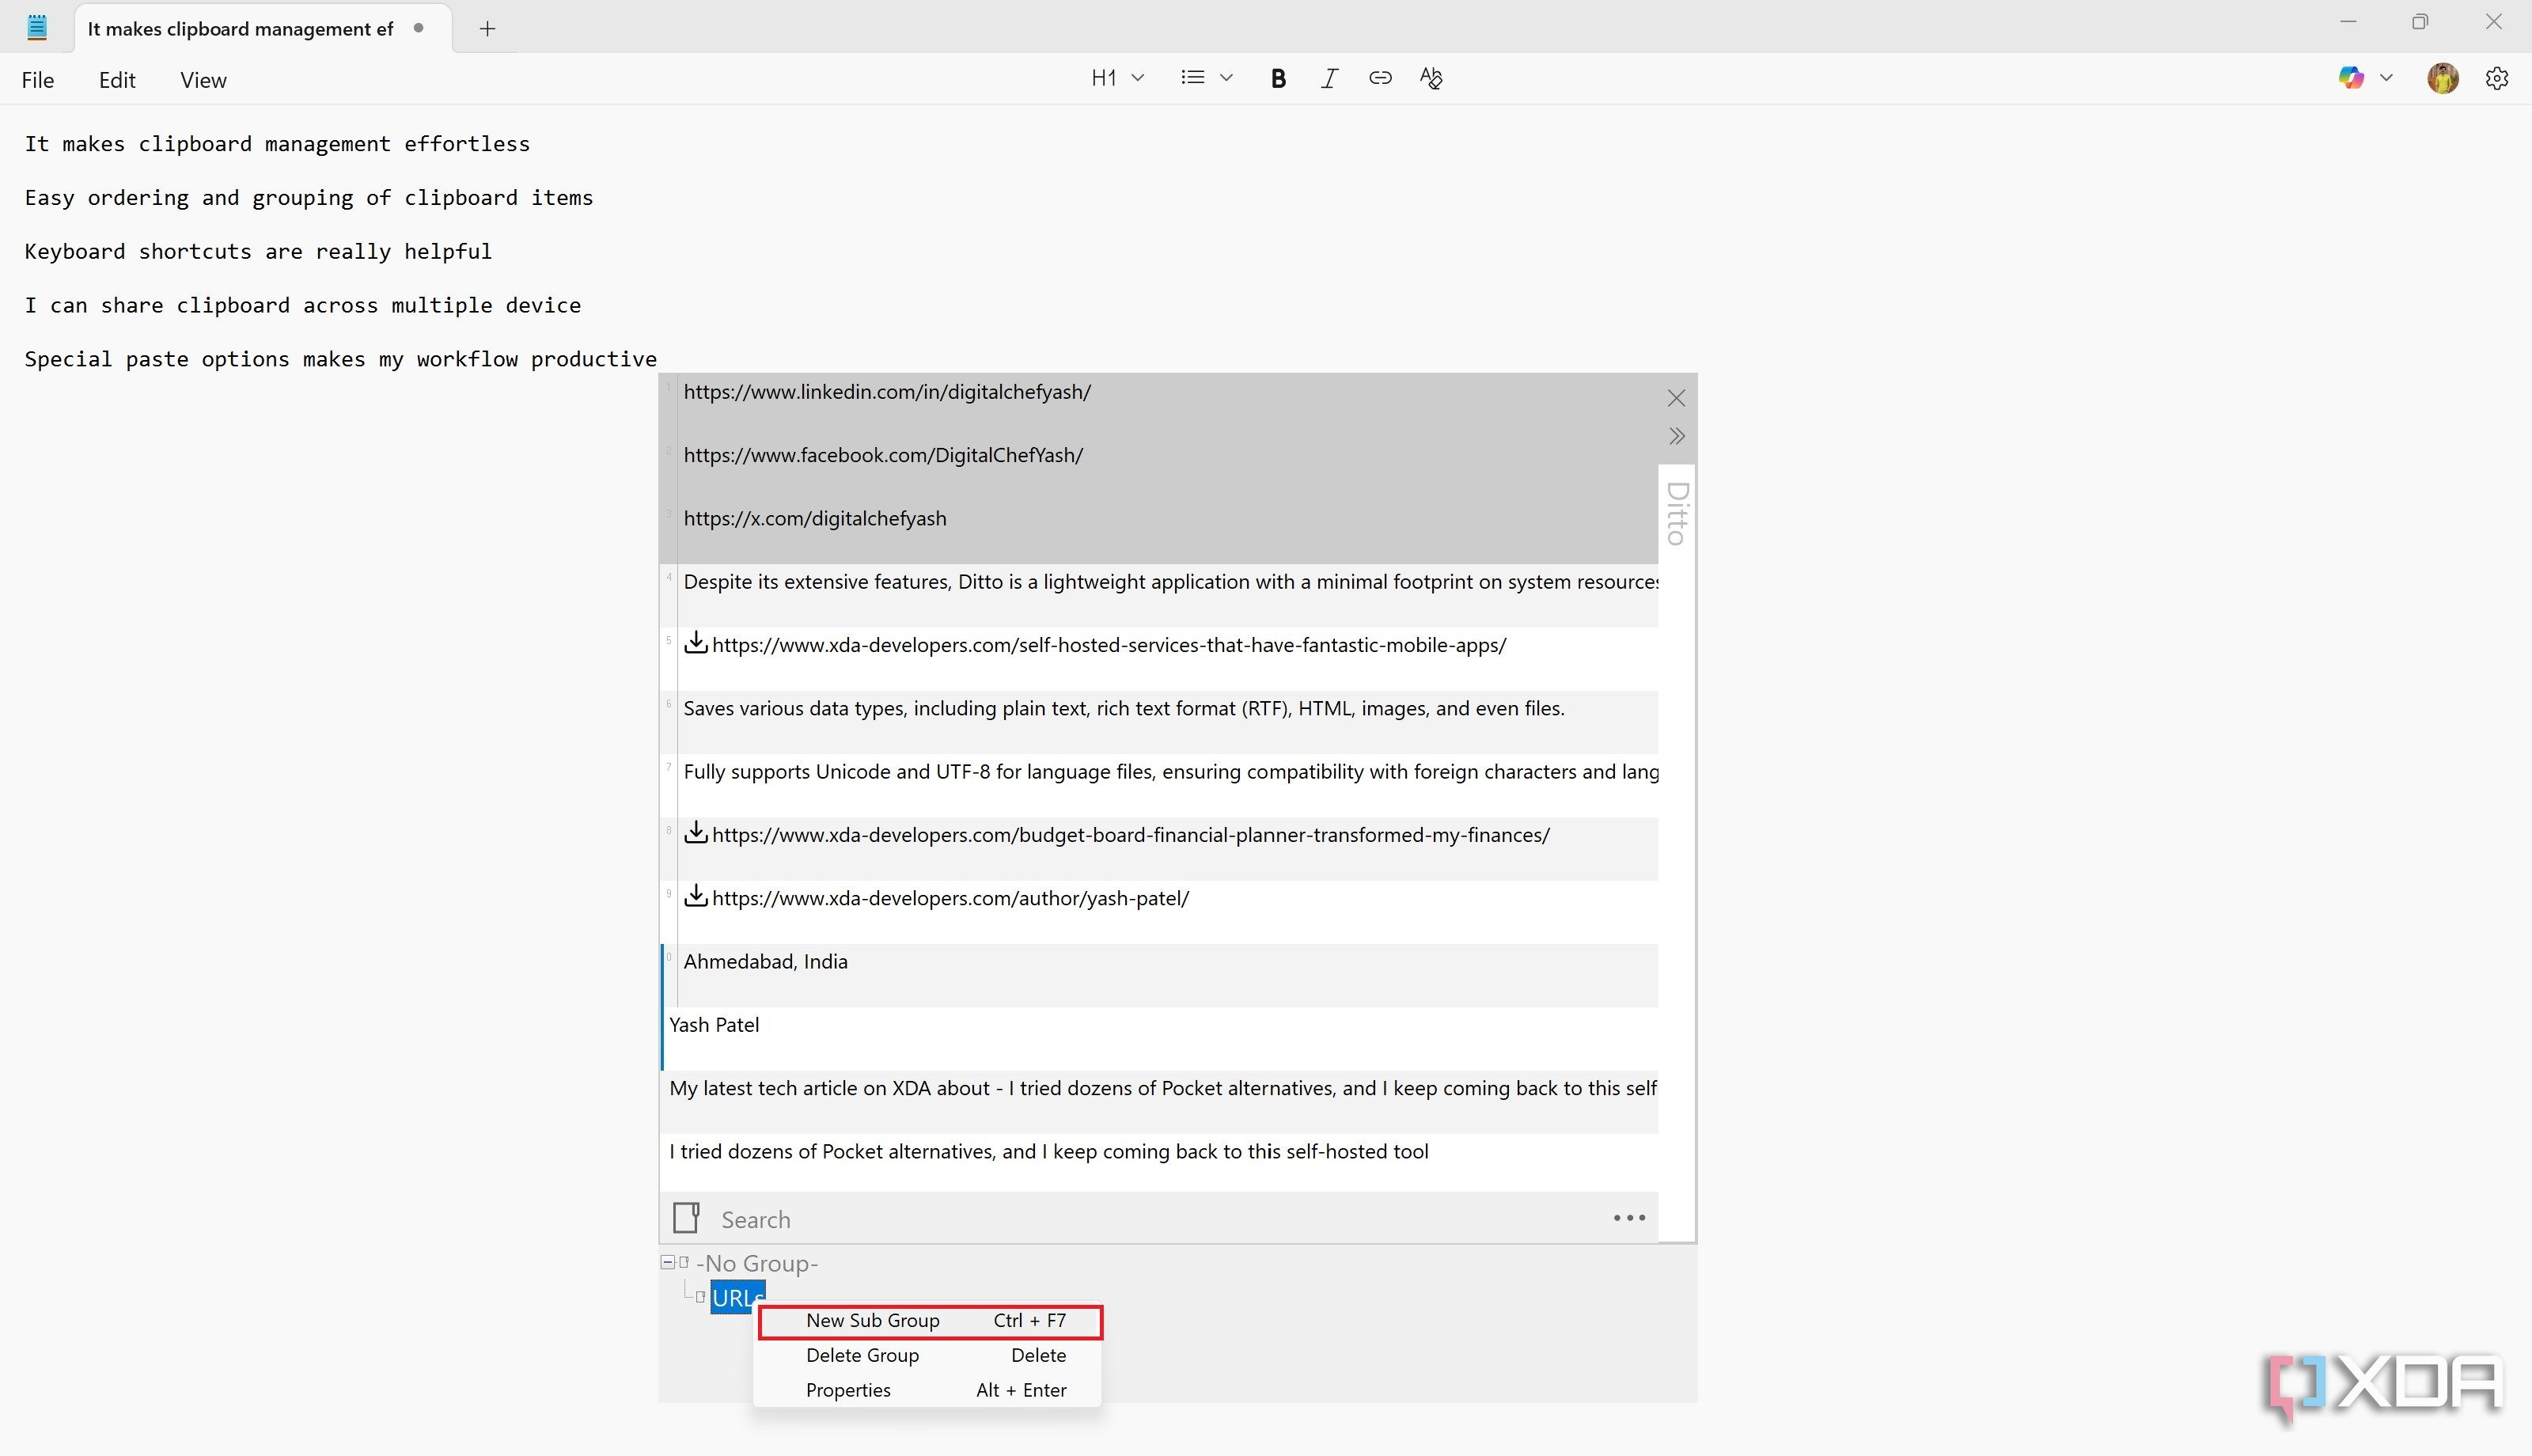This screenshot has height=1456, width=2532.
Task: Open the user account avatar
Action: (2442, 78)
